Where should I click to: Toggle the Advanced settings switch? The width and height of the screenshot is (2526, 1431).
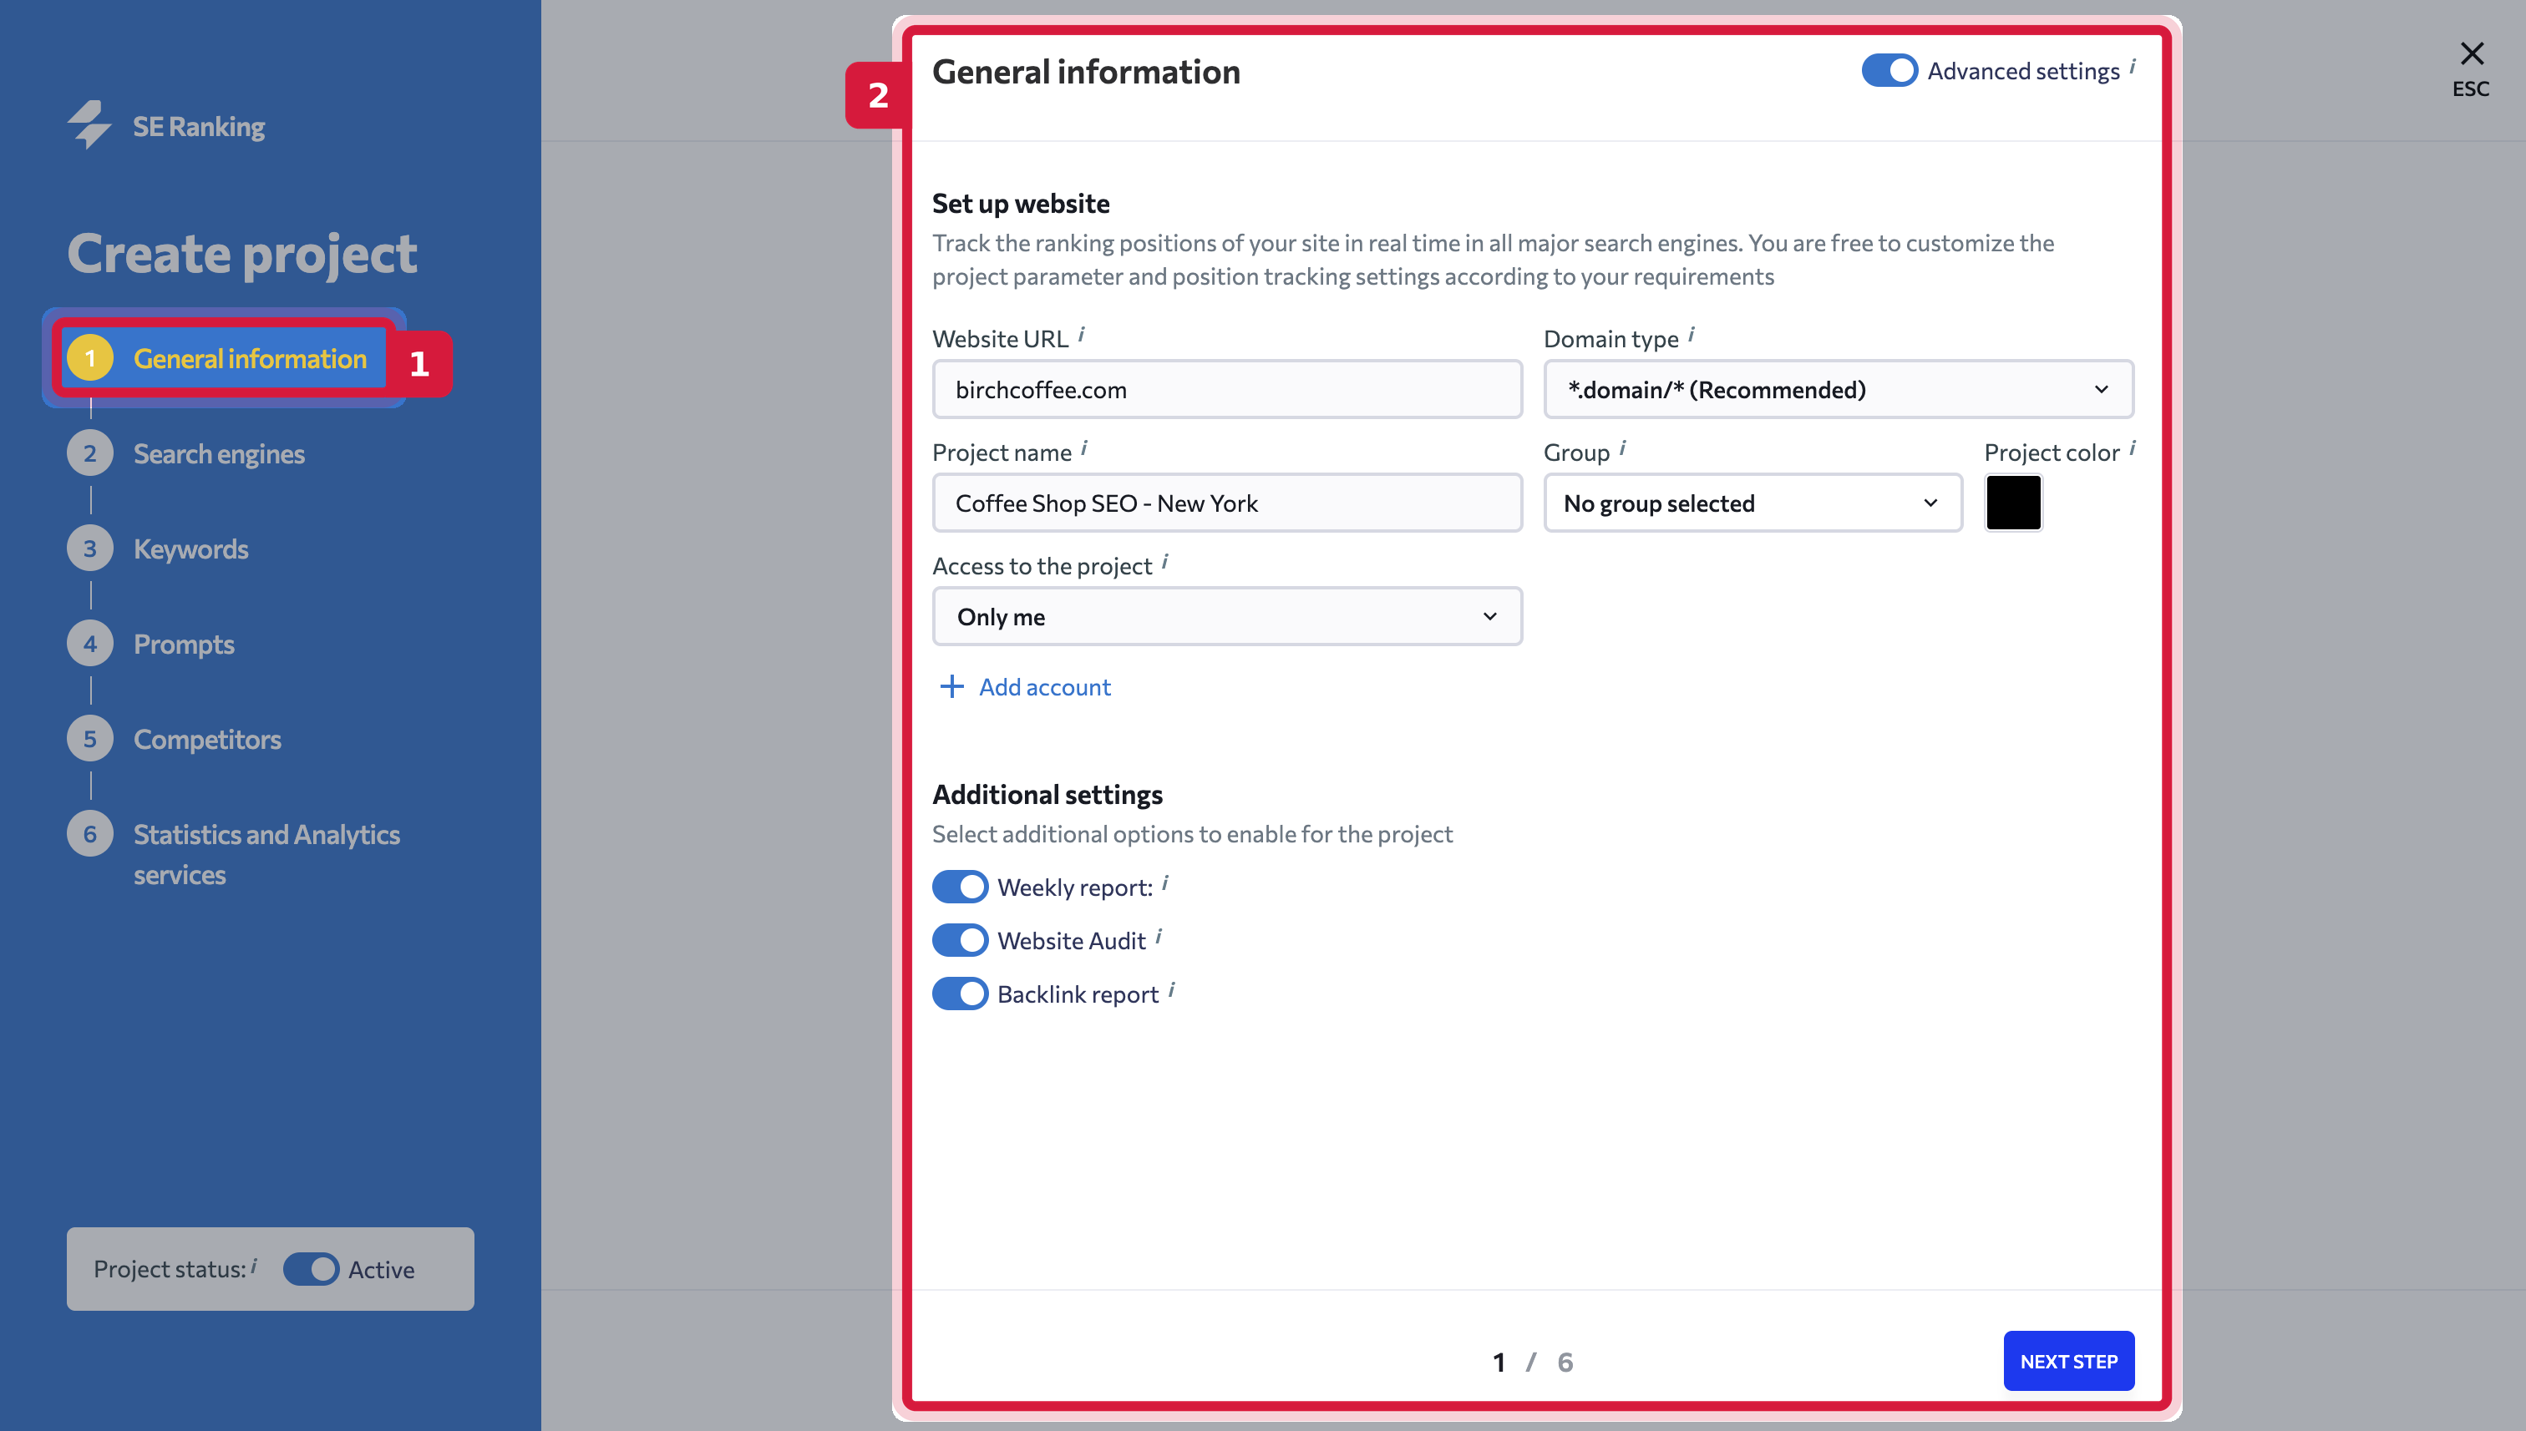[x=1889, y=71]
